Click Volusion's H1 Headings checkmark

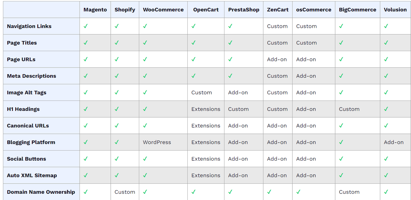tap(386, 109)
